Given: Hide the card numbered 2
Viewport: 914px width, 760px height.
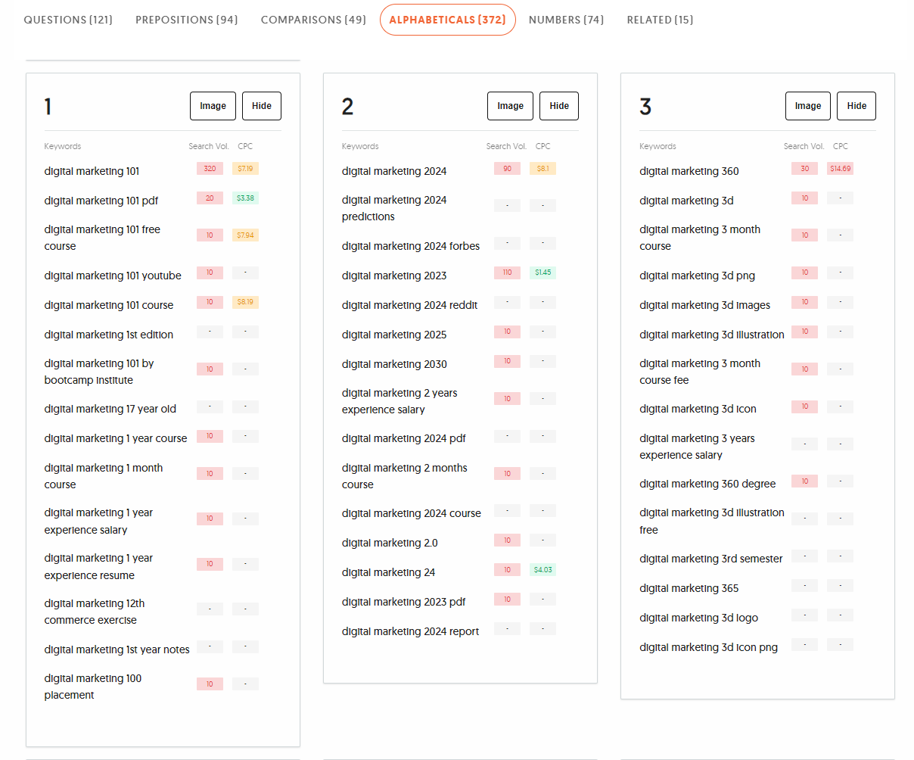Looking at the screenshot, I should click(x=559, y=106).
